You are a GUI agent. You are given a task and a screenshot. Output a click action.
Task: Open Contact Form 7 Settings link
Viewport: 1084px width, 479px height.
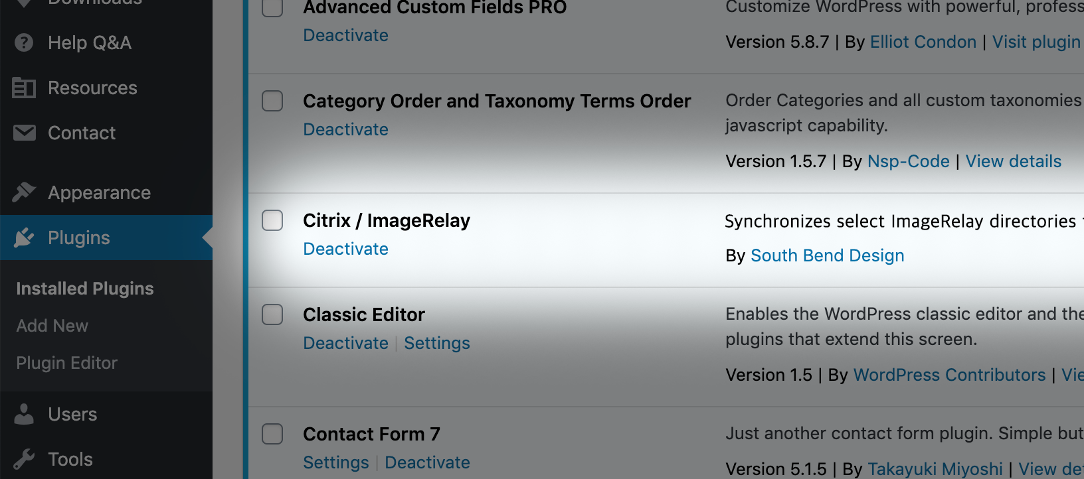[336, 462]
